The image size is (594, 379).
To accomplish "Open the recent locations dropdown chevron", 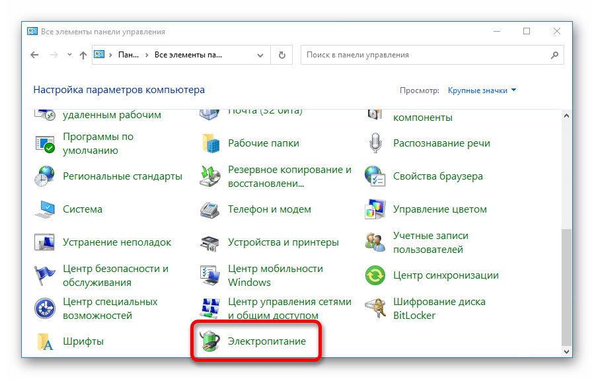I will click(68, 55).
